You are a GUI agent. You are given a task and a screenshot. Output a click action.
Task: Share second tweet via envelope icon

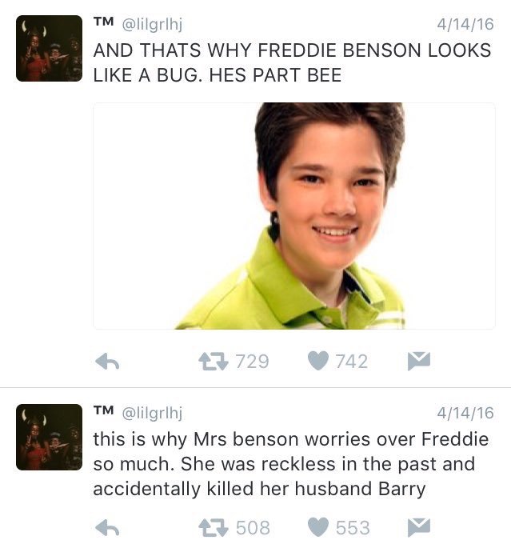pyautogui.click(x=419, y=527)
